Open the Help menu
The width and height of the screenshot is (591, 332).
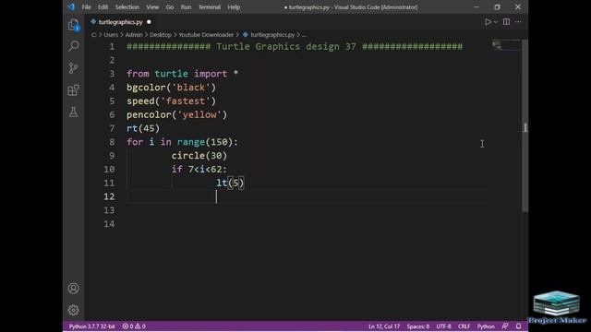tap(234, 7)
